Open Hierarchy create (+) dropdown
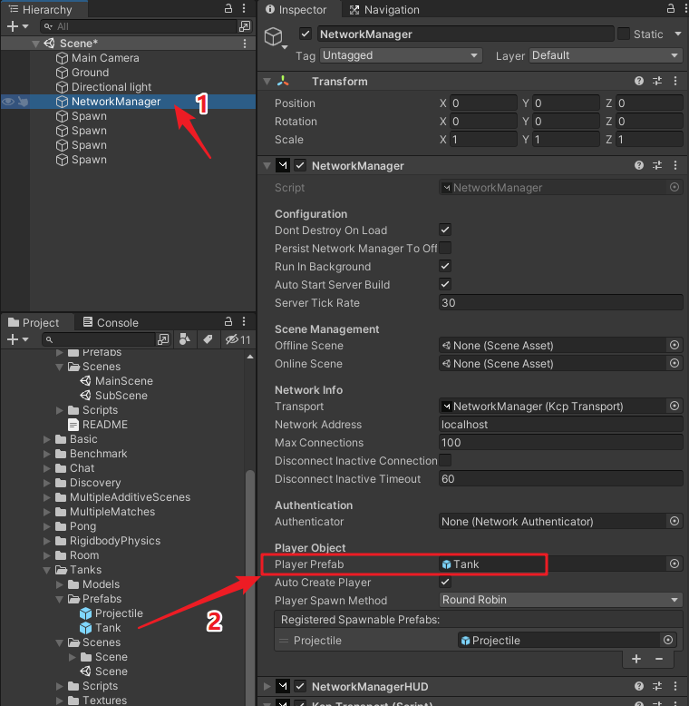Image resolution: width=689 pixels, height=706 pixels. pyautogui.click(x=17, y=26)
